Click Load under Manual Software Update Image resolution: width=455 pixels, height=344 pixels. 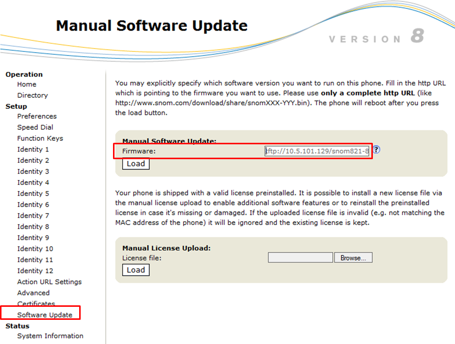click(136, 164)
